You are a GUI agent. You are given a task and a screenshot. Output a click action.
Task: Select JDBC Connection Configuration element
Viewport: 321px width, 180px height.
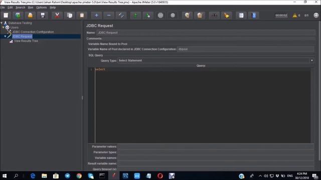click(x=33, y=32)
